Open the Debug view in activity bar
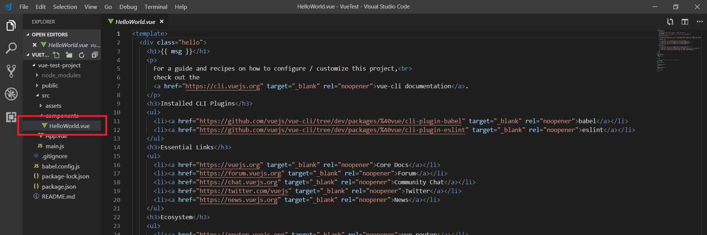Viewport: 707px width, 235px height. tap(11, 94)
